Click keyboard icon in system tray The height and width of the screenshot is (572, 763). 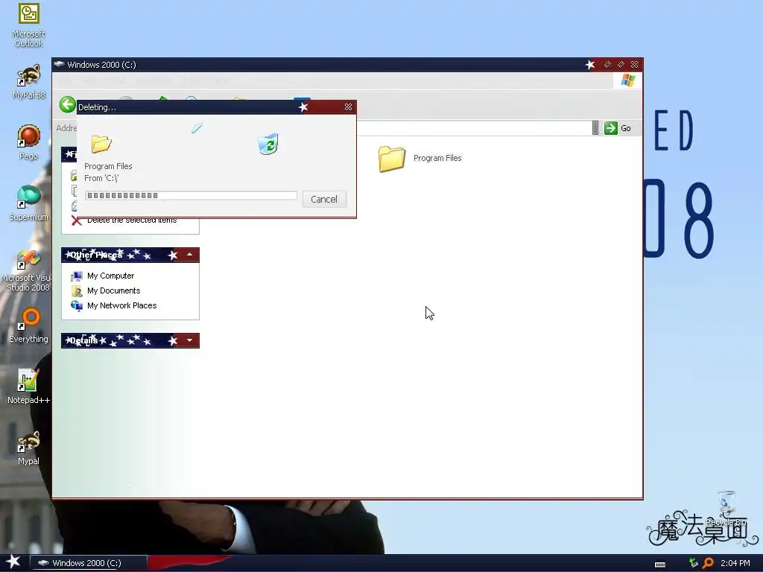[660, 565]
